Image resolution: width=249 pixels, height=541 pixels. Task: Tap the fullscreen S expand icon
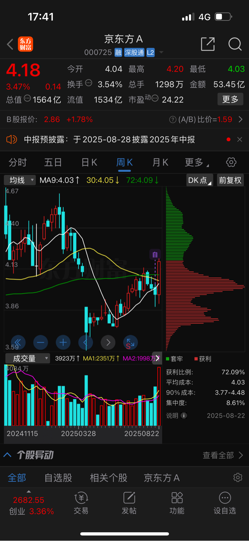click(131, 342)
